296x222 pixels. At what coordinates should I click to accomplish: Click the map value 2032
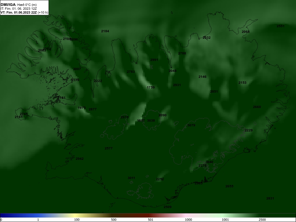(207, 38)
